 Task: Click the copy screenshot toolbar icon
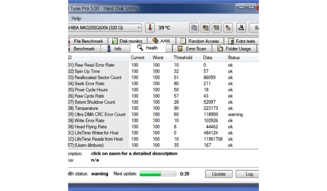coord(205,27)
